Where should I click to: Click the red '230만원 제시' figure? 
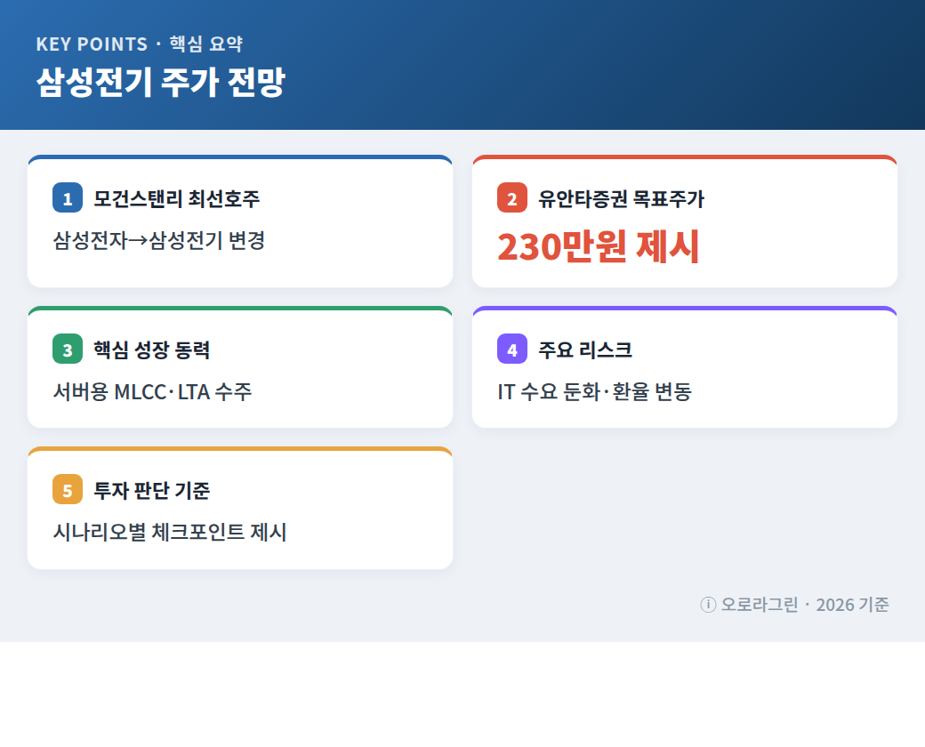tap(599, 246)
